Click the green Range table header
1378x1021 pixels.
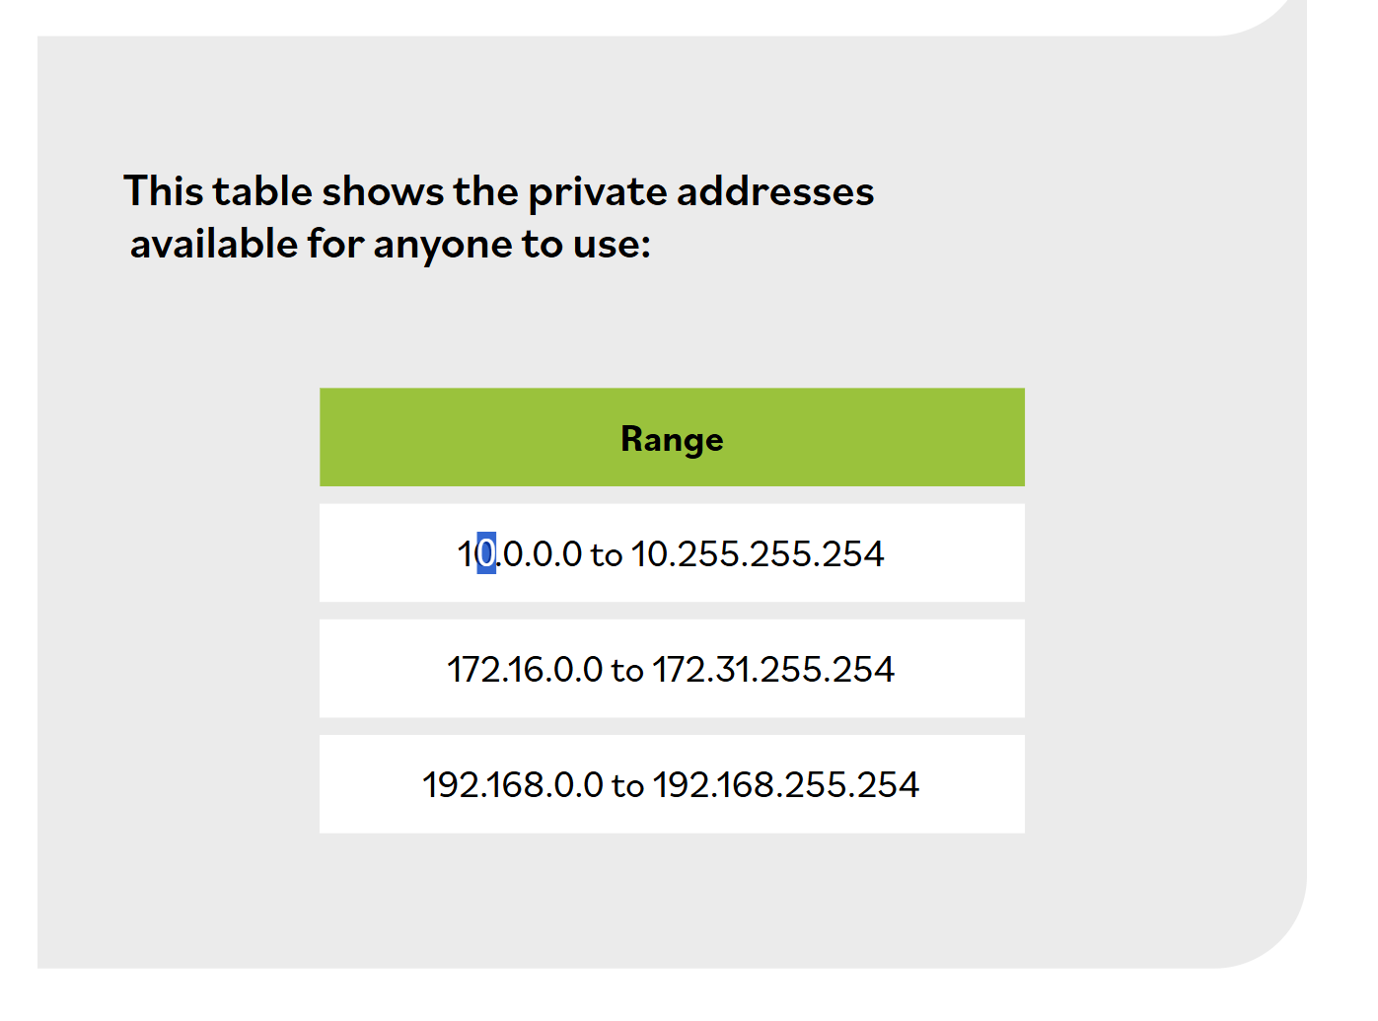click(x=672, y=438)
